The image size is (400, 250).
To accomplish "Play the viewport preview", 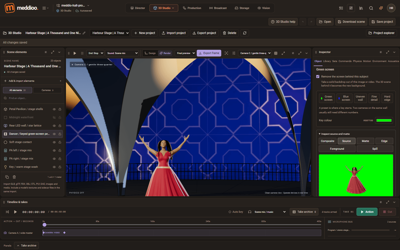I will [75, 53].
